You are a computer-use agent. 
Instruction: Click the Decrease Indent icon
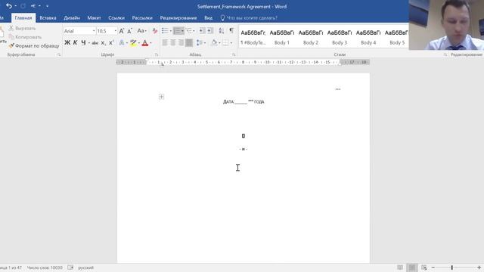(202, 31)
